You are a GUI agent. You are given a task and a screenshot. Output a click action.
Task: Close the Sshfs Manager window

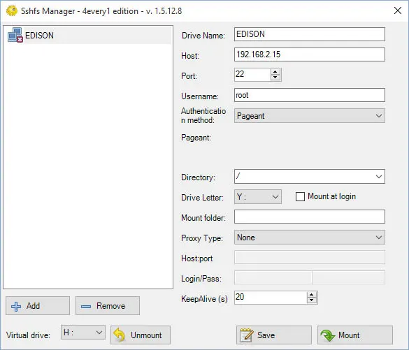[398, 10]
